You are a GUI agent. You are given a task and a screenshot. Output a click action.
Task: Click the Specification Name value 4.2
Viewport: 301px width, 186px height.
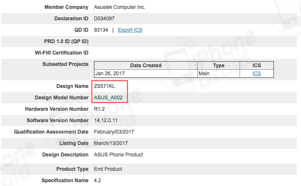pos(97,181)
